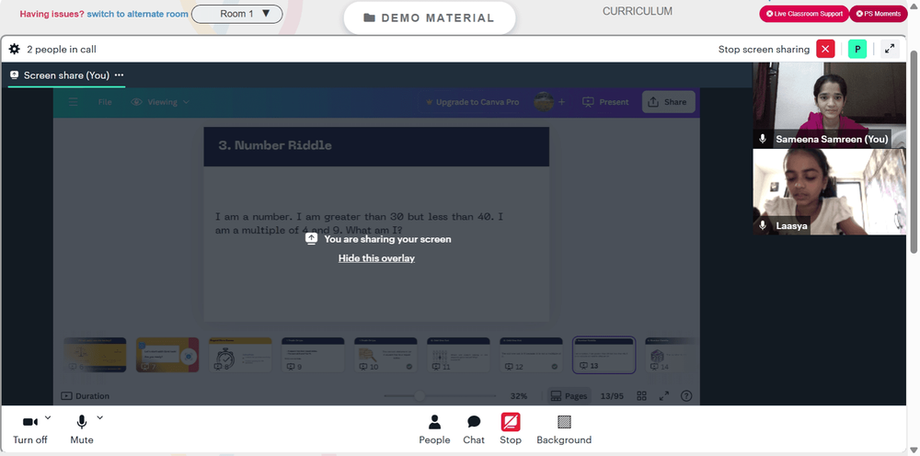This screenshot has height=456, width=920.
Task: Expand the call to fullscreen
Action: click(x=890, y=50)
